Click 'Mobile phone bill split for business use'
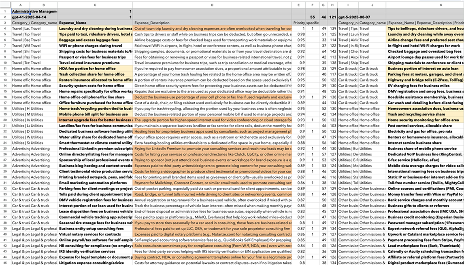Screen dimensions: 464x265 point(95,114)
